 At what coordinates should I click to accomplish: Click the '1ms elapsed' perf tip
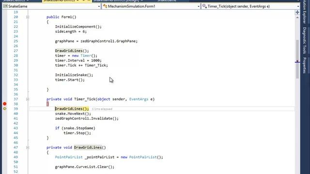point(102,109)
